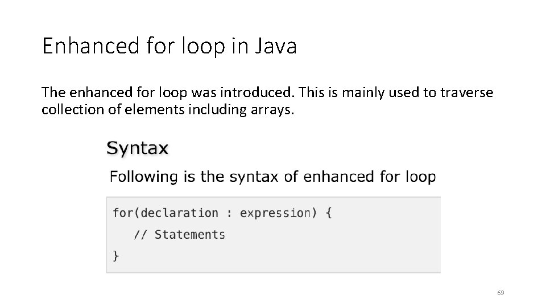
Task: Click the slide title 'Enhanced for loop in Java'
Action: [169, 47]
